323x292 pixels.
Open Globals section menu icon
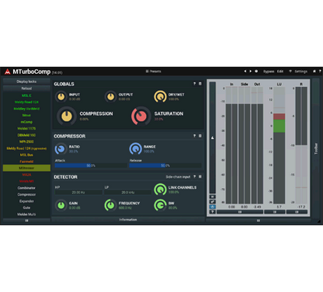tap(200, 84)
